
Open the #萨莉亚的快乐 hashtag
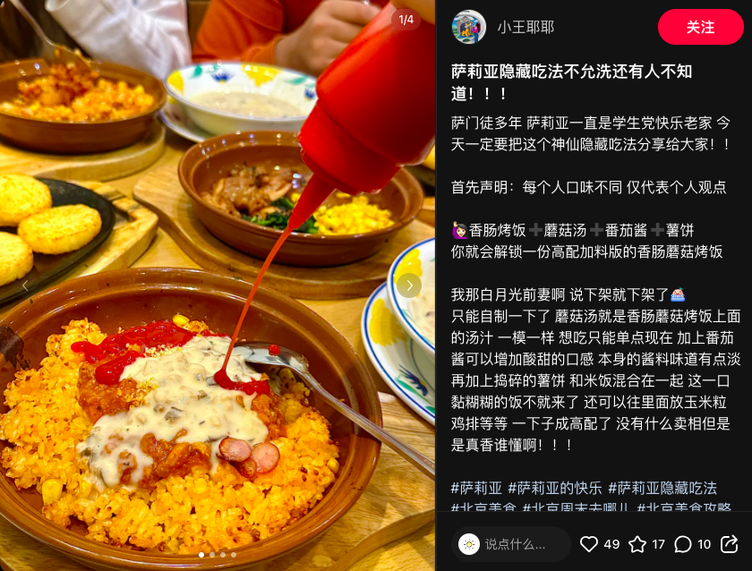coord(555,488)
